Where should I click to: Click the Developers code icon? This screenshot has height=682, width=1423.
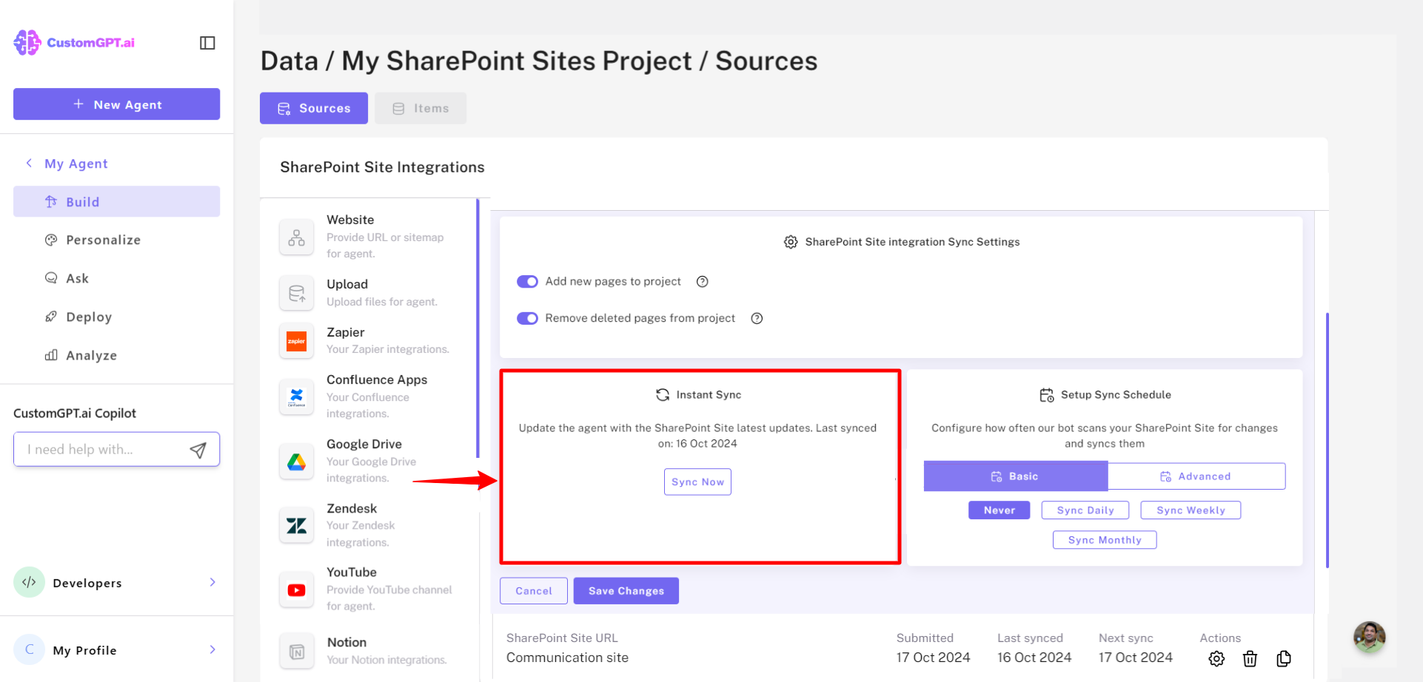[x=29, y=582]
